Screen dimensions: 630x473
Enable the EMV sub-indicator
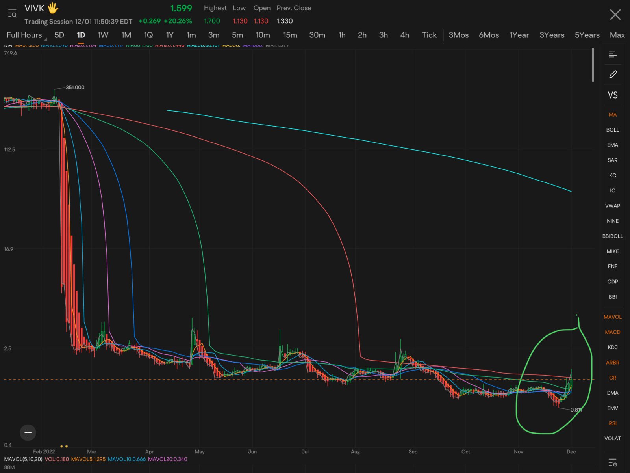tap(613, 408)
